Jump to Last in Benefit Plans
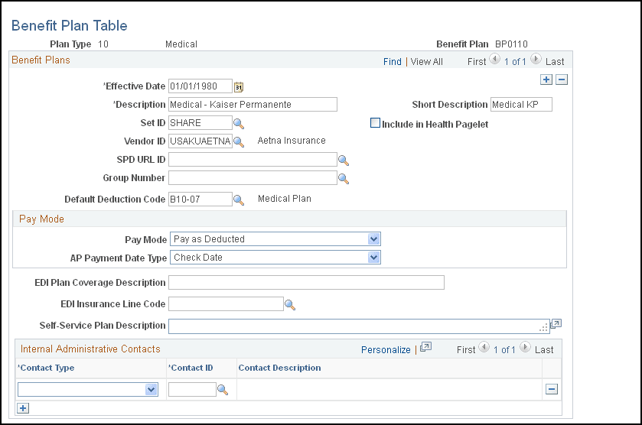 [x=555, y=62]
